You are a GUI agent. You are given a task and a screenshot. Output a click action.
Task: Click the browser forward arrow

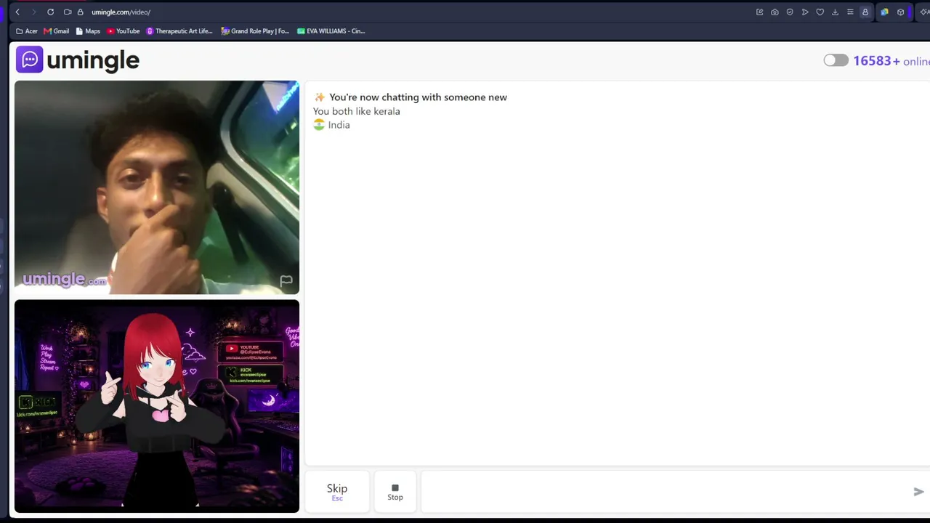[x=33, y=12]
